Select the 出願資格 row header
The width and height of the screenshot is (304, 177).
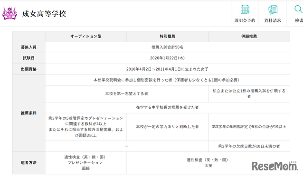tap(28, 69)
